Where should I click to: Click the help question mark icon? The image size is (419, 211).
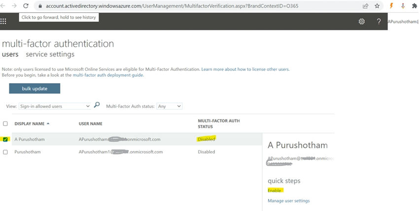click(x=379, y=22)
